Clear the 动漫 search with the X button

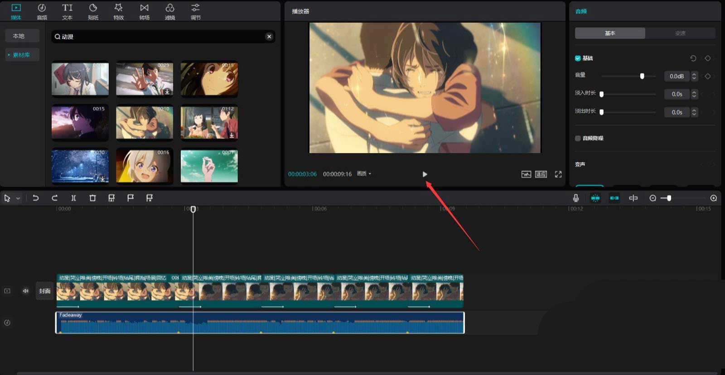click(x=269, y=37)
